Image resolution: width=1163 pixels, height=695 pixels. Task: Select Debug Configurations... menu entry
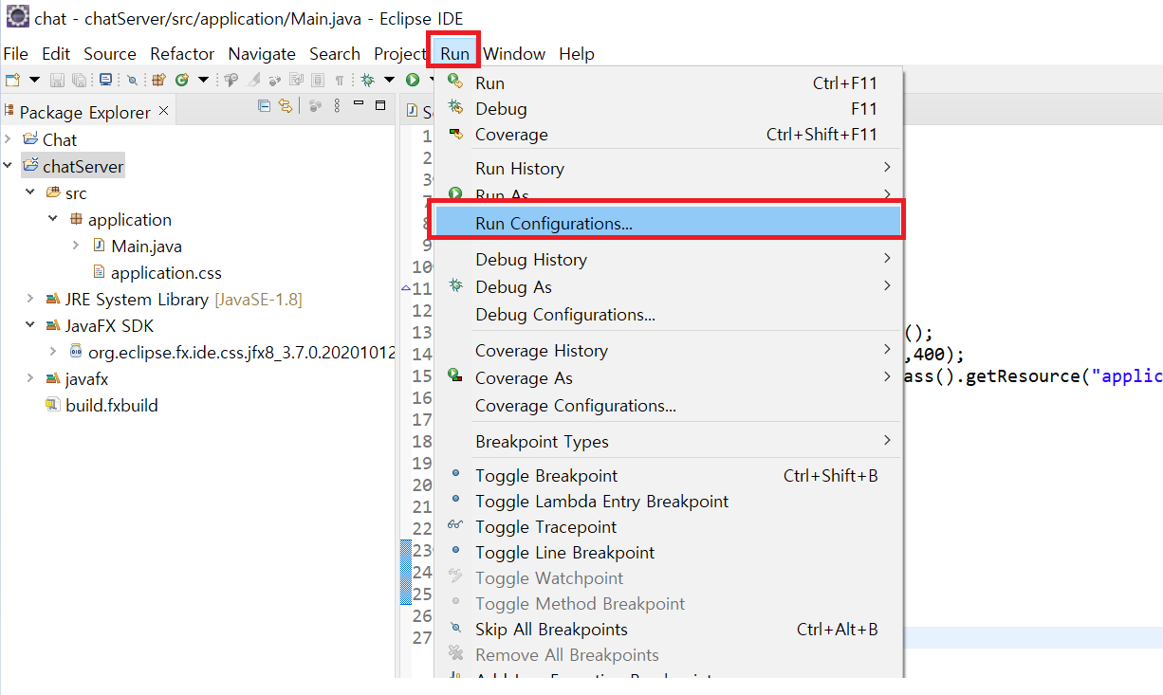[669, 315]
